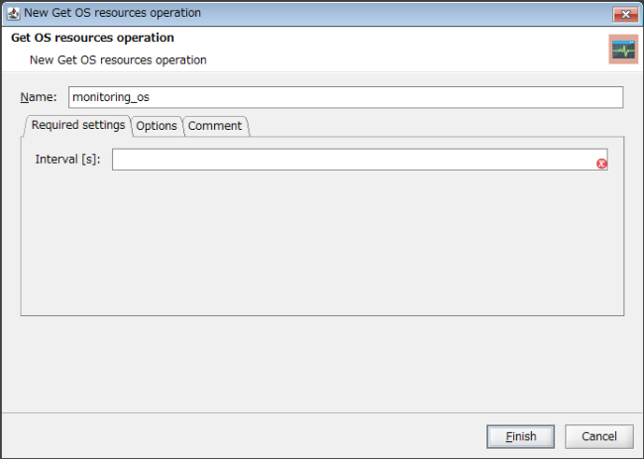Click the red error icon in Interval field
The height and width of the screenshot is (459, 644).
pos(601,164)
